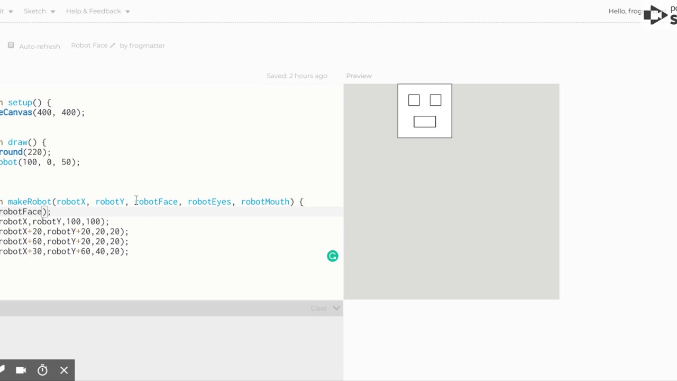
Task: Open frogmatter author link
Action: (147, 46)
